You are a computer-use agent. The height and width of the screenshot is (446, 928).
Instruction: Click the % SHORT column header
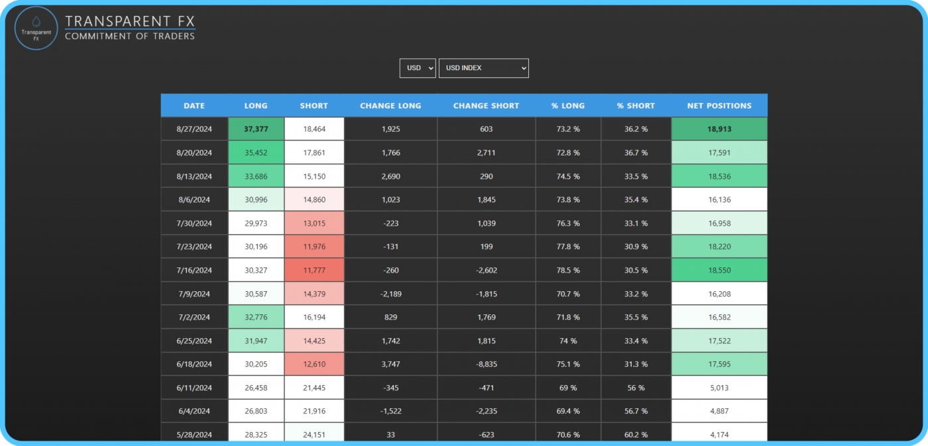pyautogui.click(x=636, y=106)
